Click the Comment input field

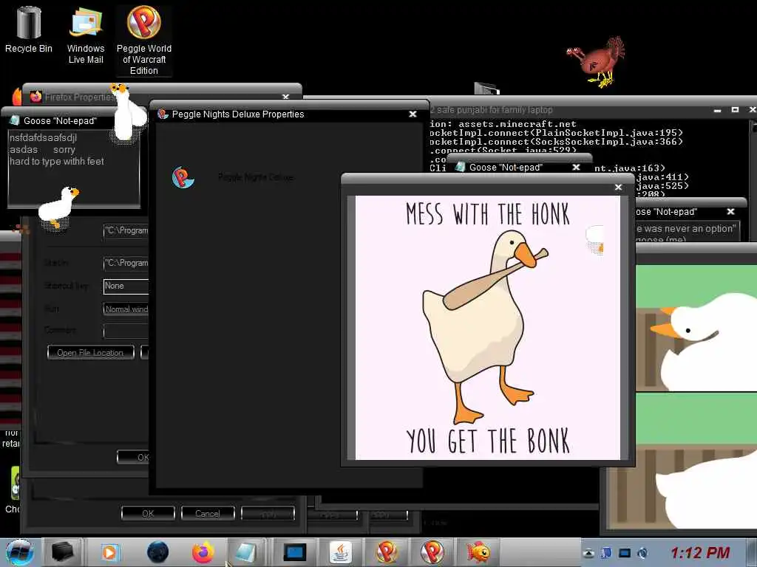[x=126, y=330]
